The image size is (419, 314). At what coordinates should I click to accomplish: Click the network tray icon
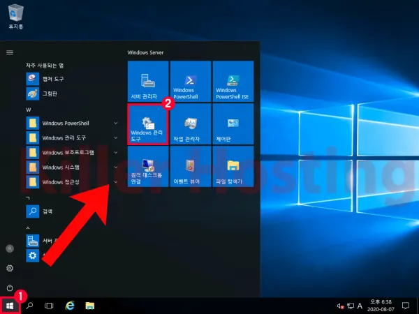coord(351,306)
